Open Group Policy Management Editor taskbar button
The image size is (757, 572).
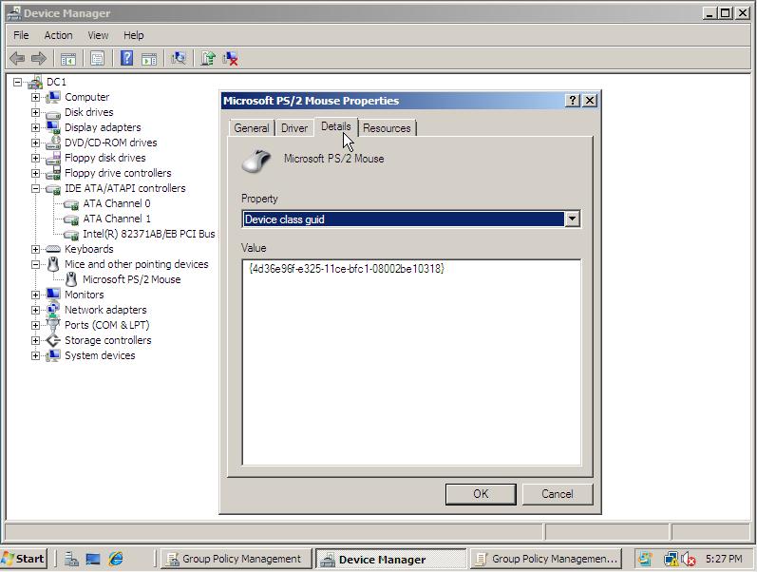coord(546,559)
